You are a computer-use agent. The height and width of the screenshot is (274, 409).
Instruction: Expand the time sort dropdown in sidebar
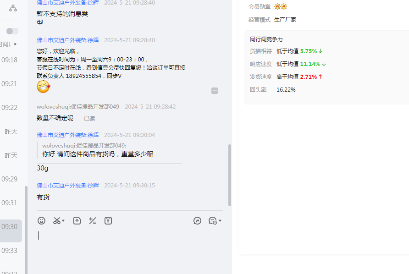tap(9, 44)
